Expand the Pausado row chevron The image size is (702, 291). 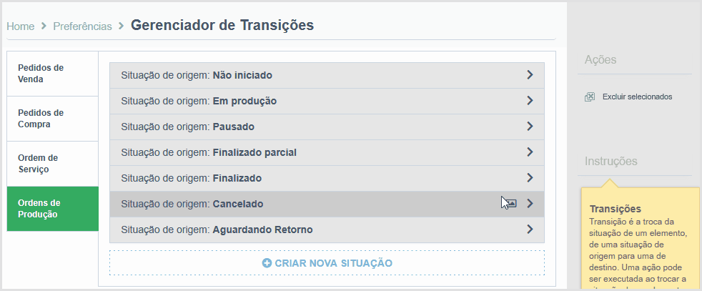point(530,127)
